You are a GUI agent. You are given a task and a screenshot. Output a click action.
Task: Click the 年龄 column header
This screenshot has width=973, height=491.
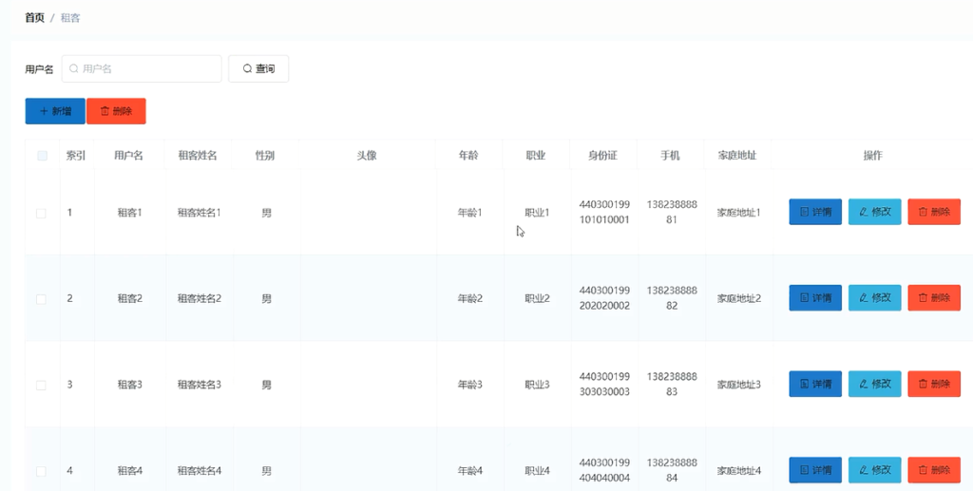click(468, 156)
